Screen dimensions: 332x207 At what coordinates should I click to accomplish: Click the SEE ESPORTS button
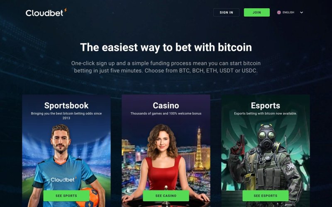point(265,195)
